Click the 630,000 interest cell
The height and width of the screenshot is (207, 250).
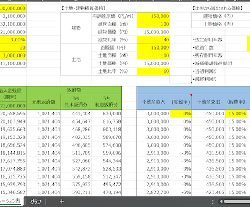tap(107, 114)
